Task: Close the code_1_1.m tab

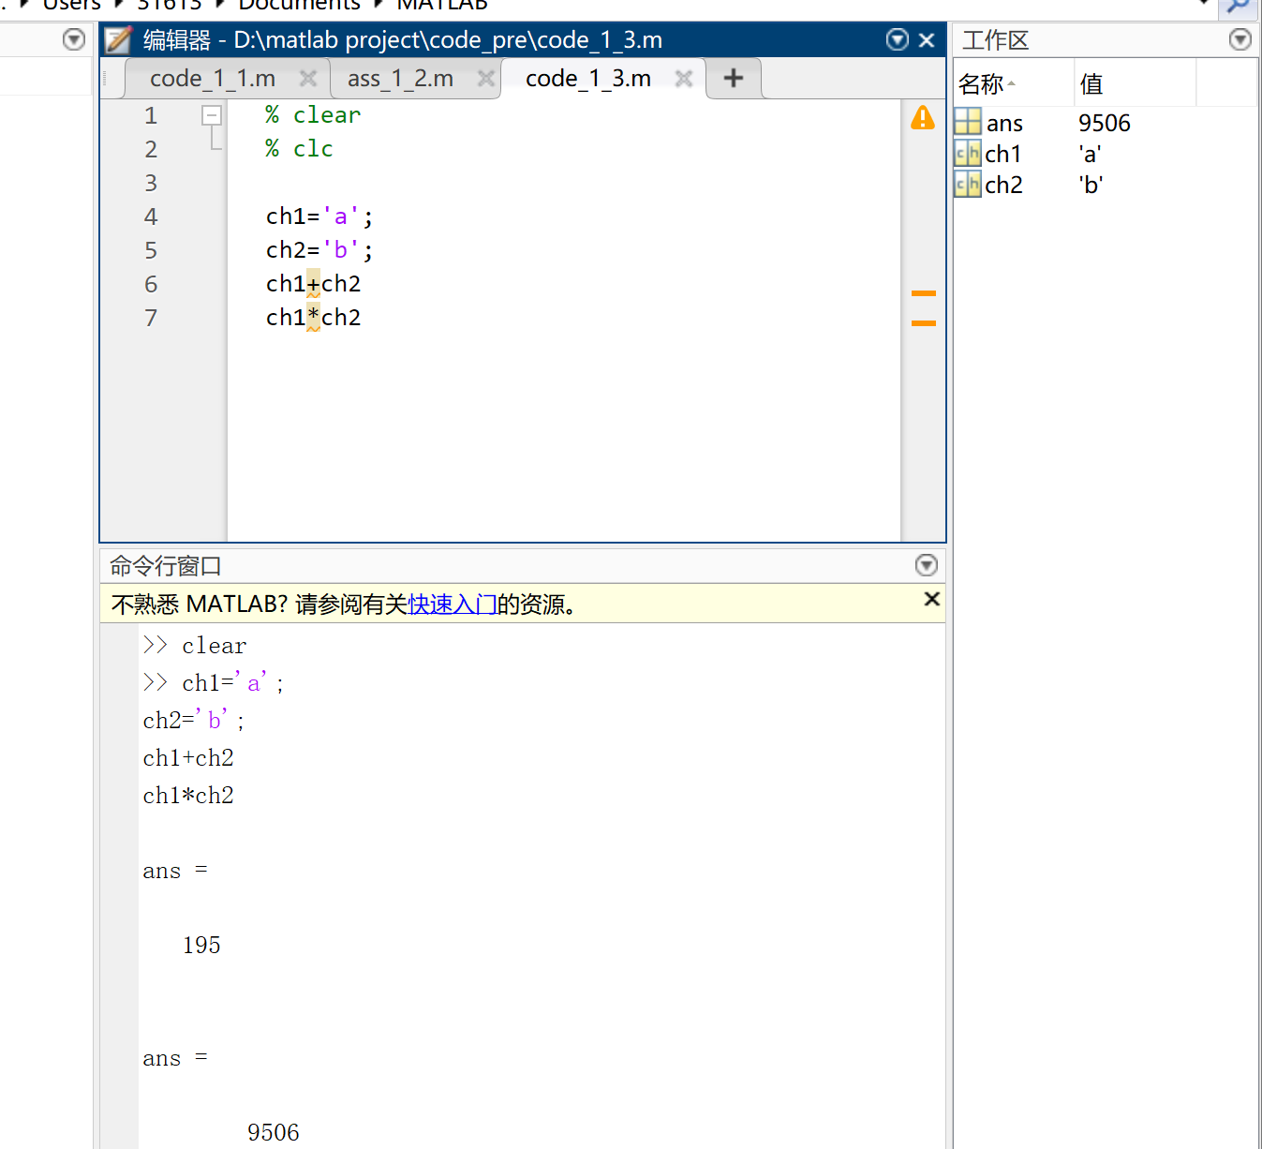Action: click(308, 78)
